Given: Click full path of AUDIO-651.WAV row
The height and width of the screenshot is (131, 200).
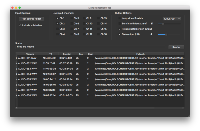Looking at the screenshot, I should tap(140, 58).
